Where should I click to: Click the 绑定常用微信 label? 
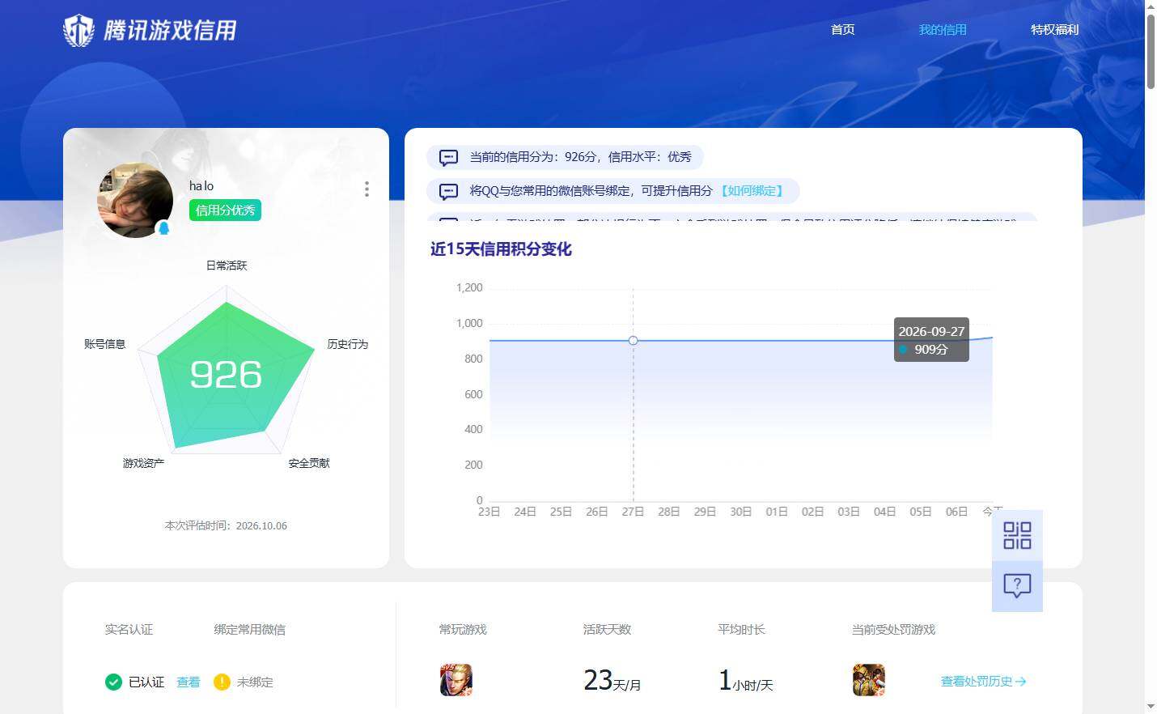250,629
